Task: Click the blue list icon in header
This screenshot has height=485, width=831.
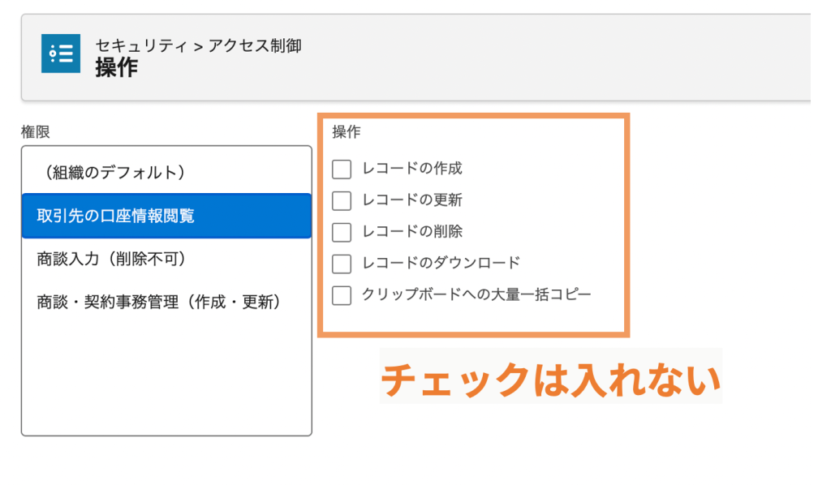Action: 61,54
